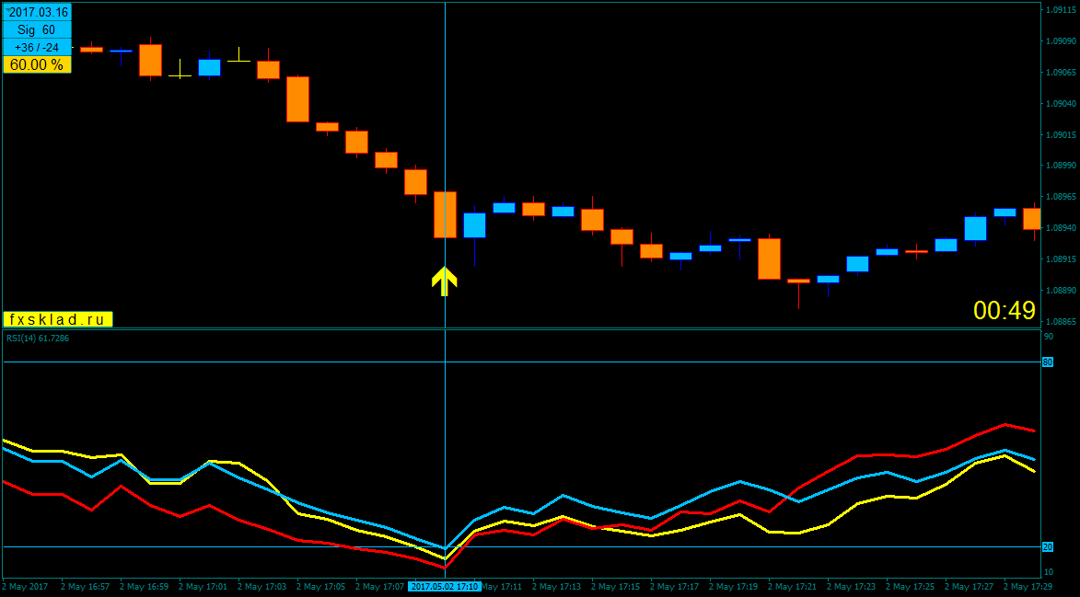Click the 1.08865 price on the axis
The height and width of the screenshot is (597, 1080).
click(1059, 322)
